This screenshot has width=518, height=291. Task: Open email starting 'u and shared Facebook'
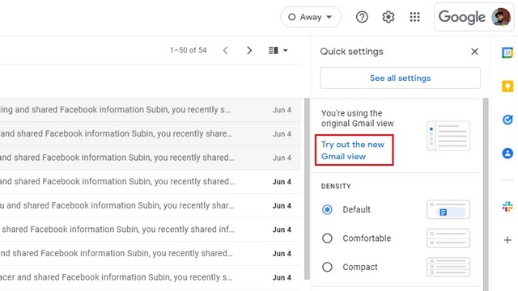[x=151, y=205]
